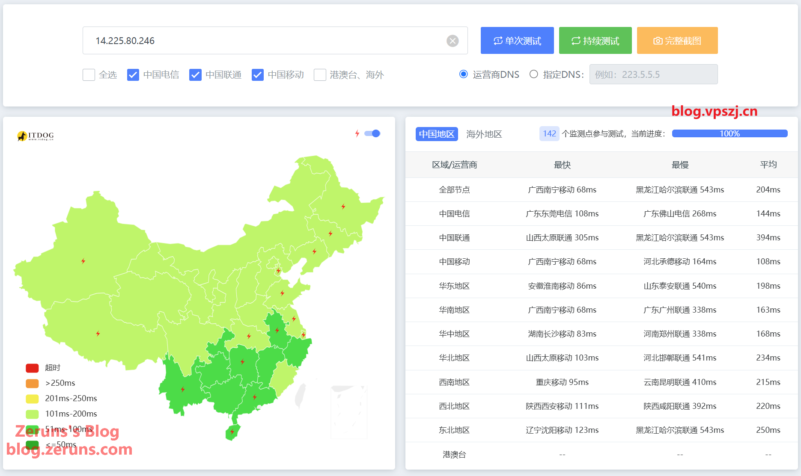This screenshot has height=476, width=801.
Task: Click the lightning marker on Hainan island
Action: point(232,432)
